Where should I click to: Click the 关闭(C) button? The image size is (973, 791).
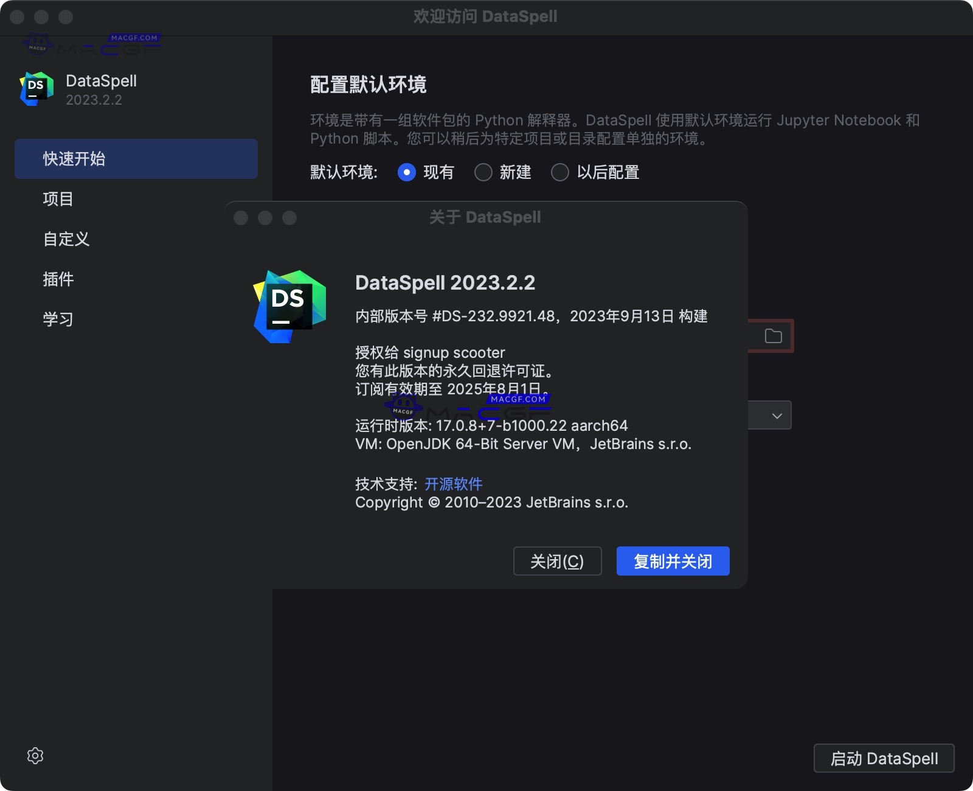coord(556,561)
